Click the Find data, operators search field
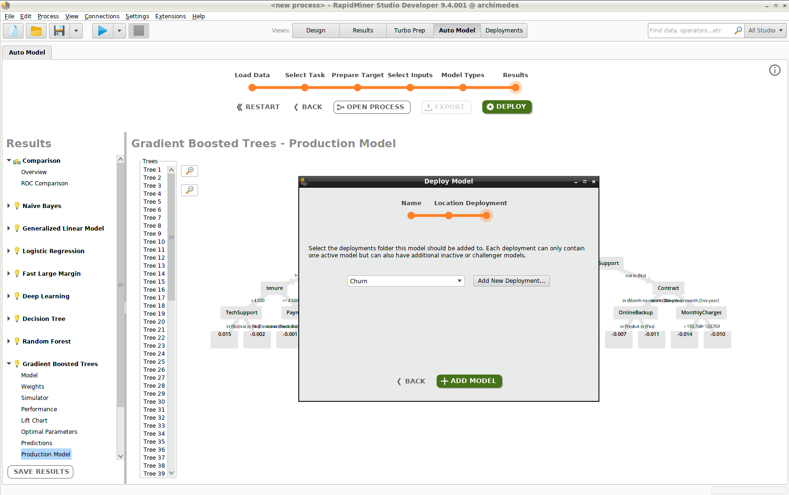Viewport: 789px width, 495px height. tap(690, 31)
